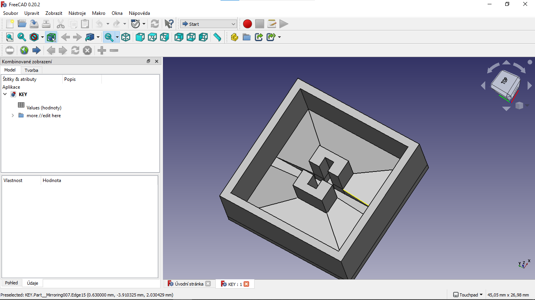Execute macro with the play triangle

coord(284,24)
